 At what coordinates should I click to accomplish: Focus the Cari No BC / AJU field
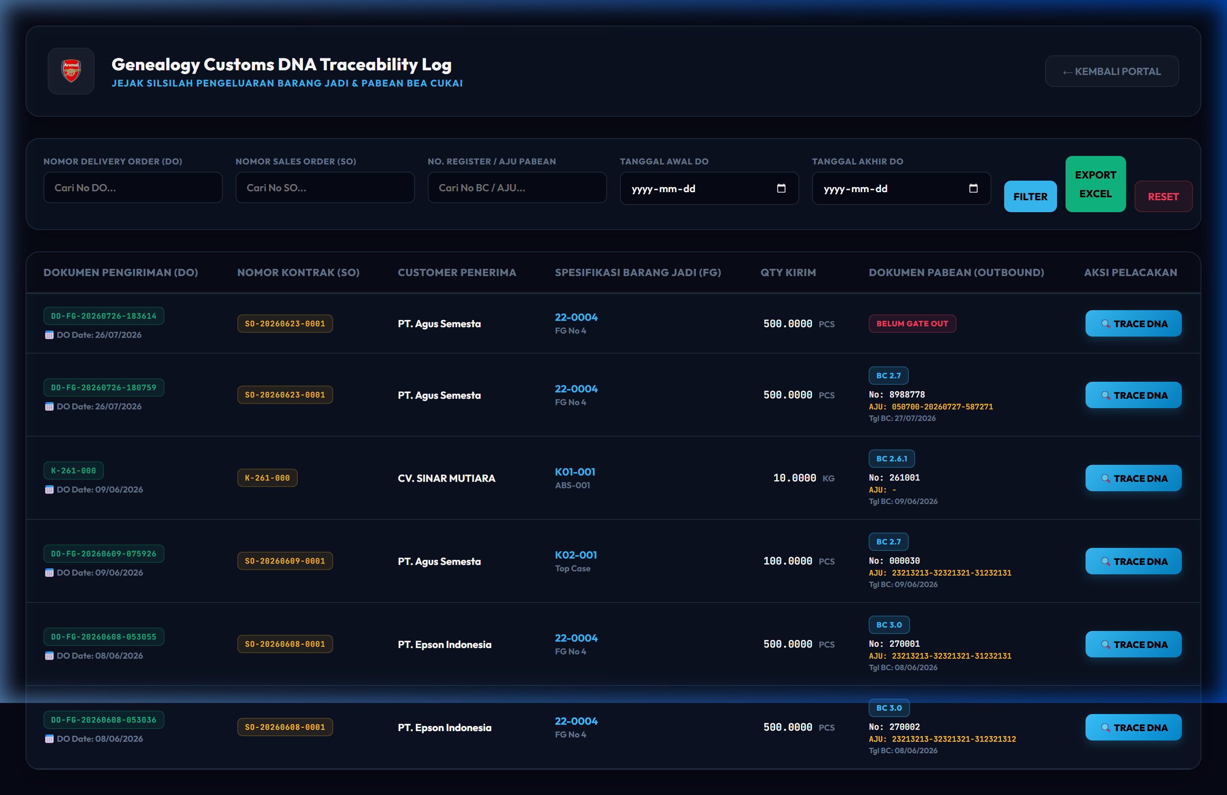point(517,187)
